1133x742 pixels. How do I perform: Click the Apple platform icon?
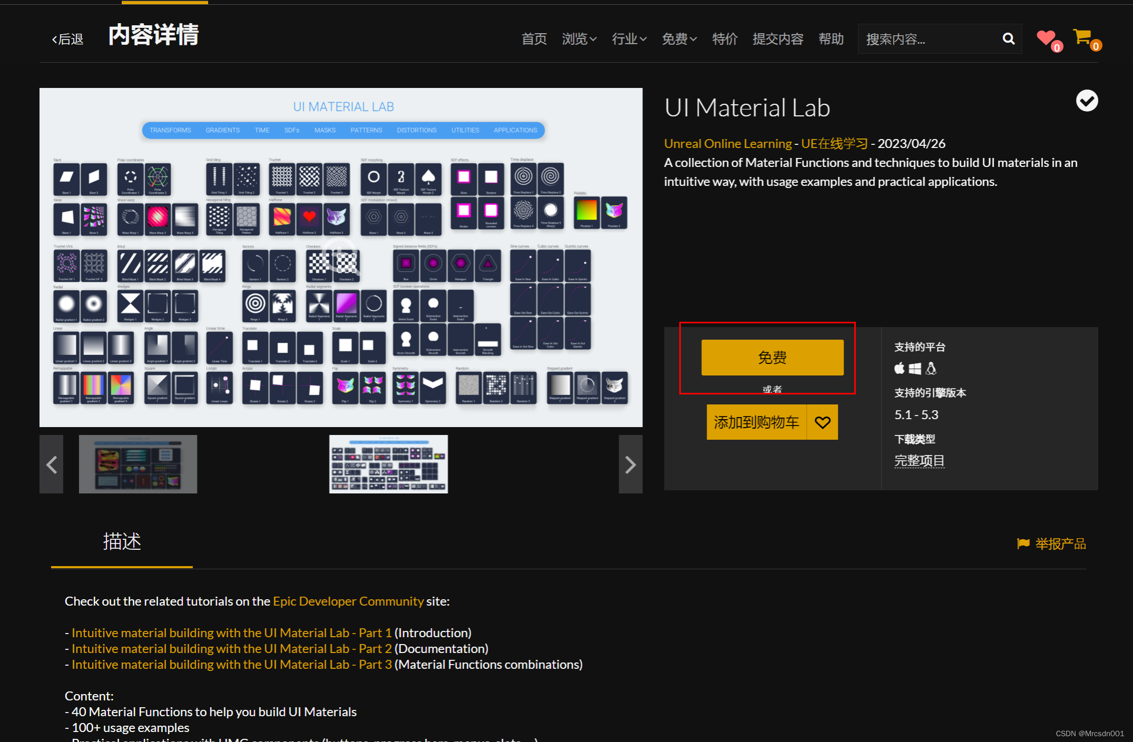pyautogui.click(x=900, y=369)
